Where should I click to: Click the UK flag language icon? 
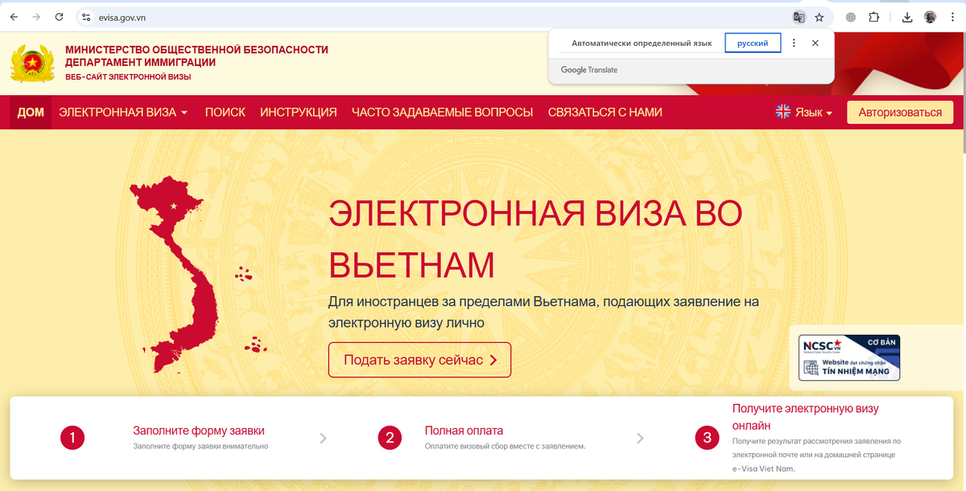(783, 112)
